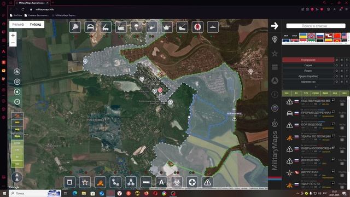Screen dimensions: 350x197
Task: Open the navigation arrow circle in sidebar
Action: (275, 80)
